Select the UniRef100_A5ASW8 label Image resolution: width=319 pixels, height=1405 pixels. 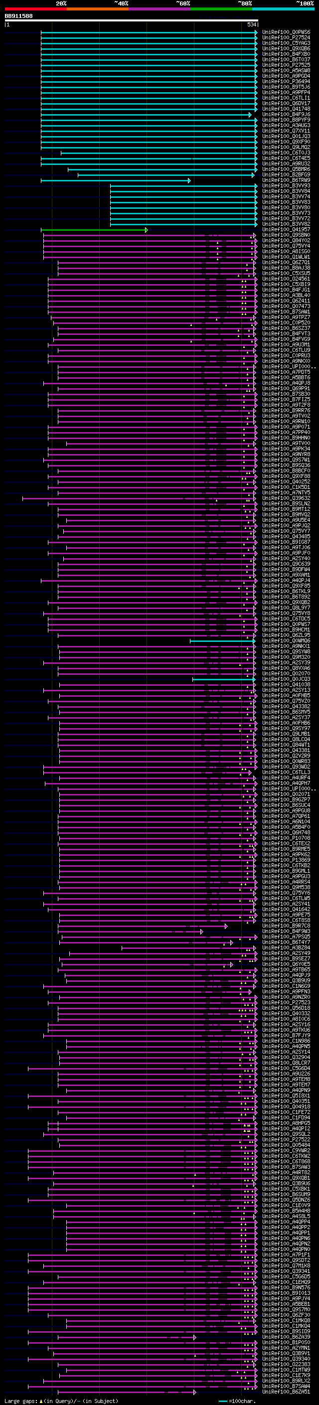pos(286,70)
